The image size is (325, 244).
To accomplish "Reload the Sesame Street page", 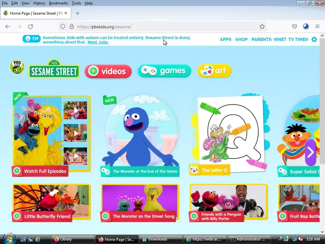I will point(30,27).
